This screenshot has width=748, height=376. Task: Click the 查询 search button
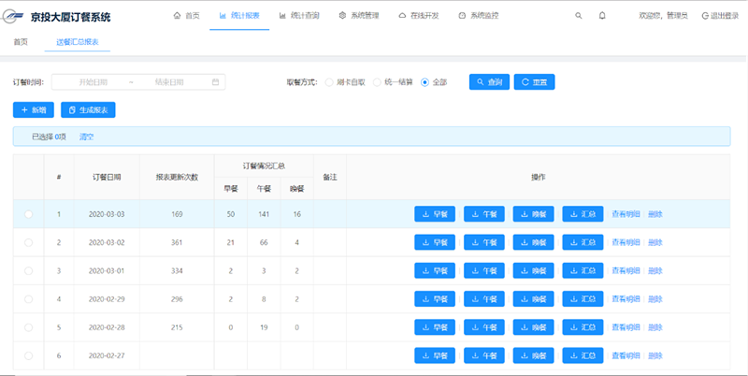pyautogui.click(x=489, y=82)
